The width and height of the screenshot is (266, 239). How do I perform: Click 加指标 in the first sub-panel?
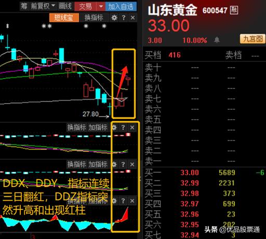[x=98, y=128]
